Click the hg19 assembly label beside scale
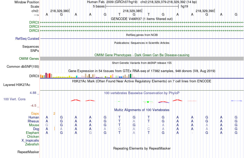The width and height of the screenshot is (244, 158). 184,6
